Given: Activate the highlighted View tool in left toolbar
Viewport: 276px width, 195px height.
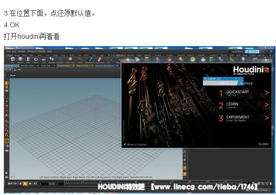Looking at the screenshot, I should pyautogui.click(x=7, y=141).
